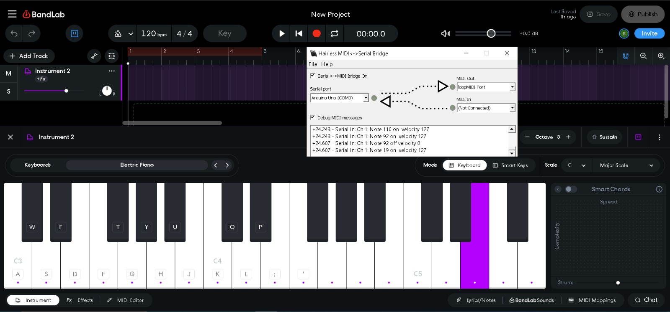Click the master volume speaker icon
Screen dimensions: 670x312
click(x=446, y=33)
